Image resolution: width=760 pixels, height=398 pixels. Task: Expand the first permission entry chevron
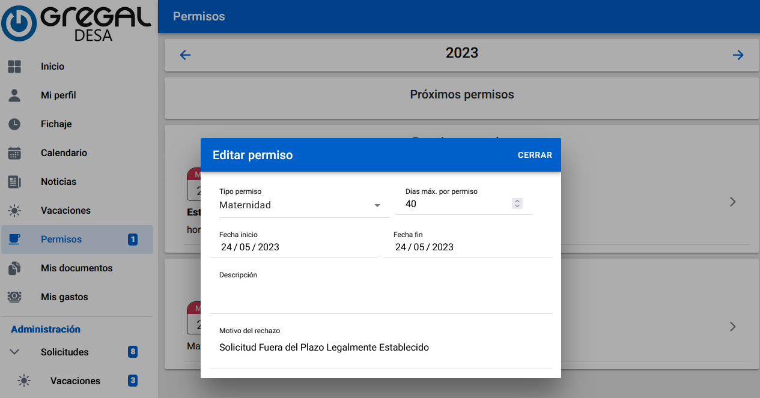point(732,202)
